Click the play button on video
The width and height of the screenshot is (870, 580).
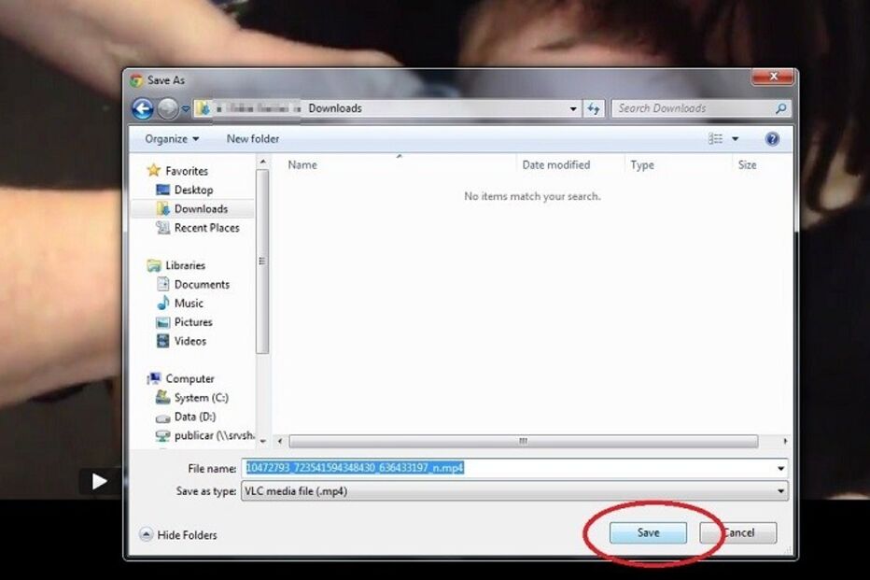(x=99, y=482)
